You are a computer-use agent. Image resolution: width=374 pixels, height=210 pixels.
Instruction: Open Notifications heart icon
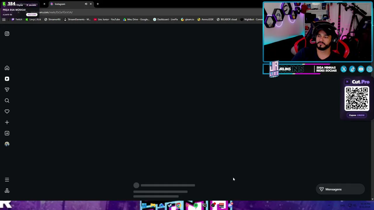(x=7, y=111)
